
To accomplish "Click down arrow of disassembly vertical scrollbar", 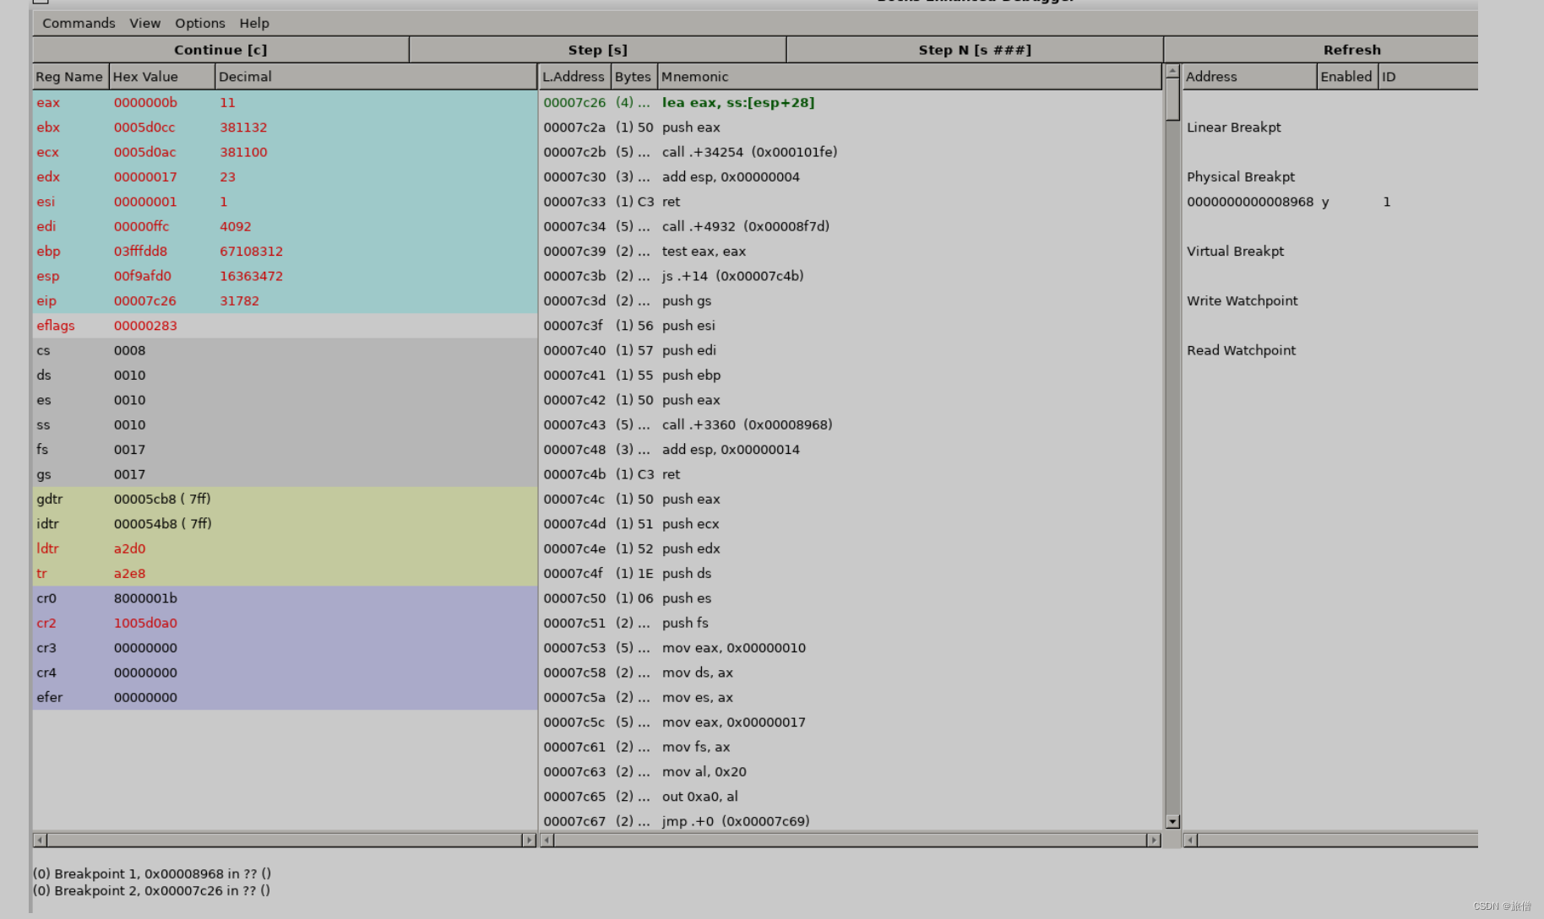I will [1172, 821].
